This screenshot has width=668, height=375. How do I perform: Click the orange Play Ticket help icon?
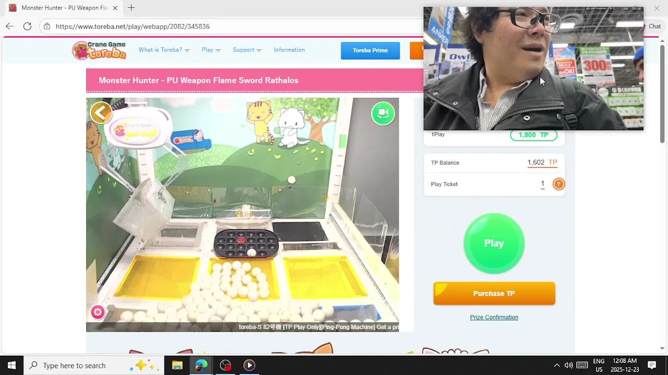pos(558,184)
